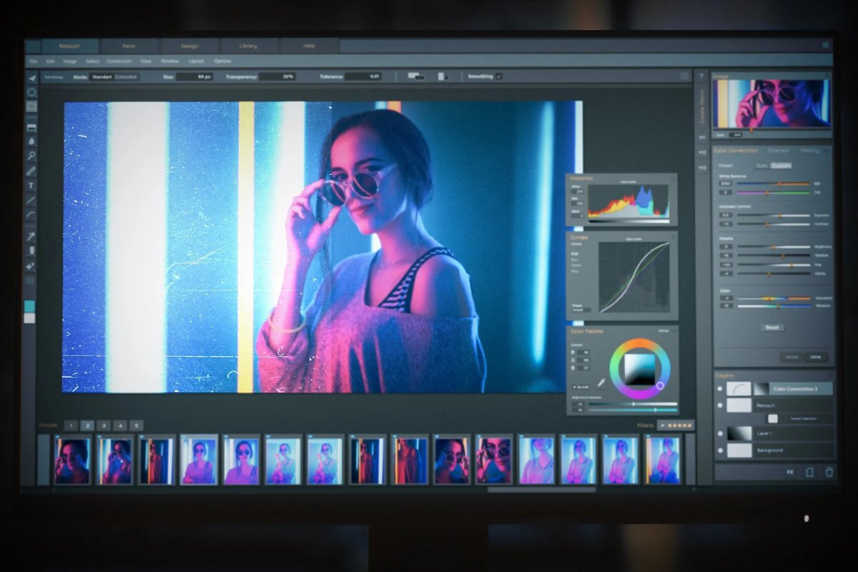Image resolution: width=858 pixels, height=572 pixels.
Task: Delete a layer using the trash icon
Action: point(827,473)
